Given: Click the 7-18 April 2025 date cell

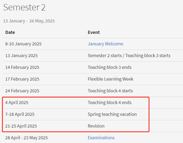Looking at the screenshot, I should click(x=20, y=114).
